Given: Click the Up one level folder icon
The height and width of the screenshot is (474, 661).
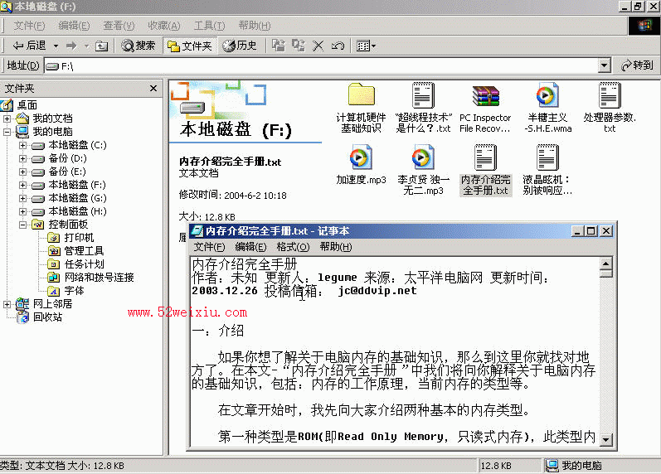Looking at the screenshot, I should pos(101,46).
